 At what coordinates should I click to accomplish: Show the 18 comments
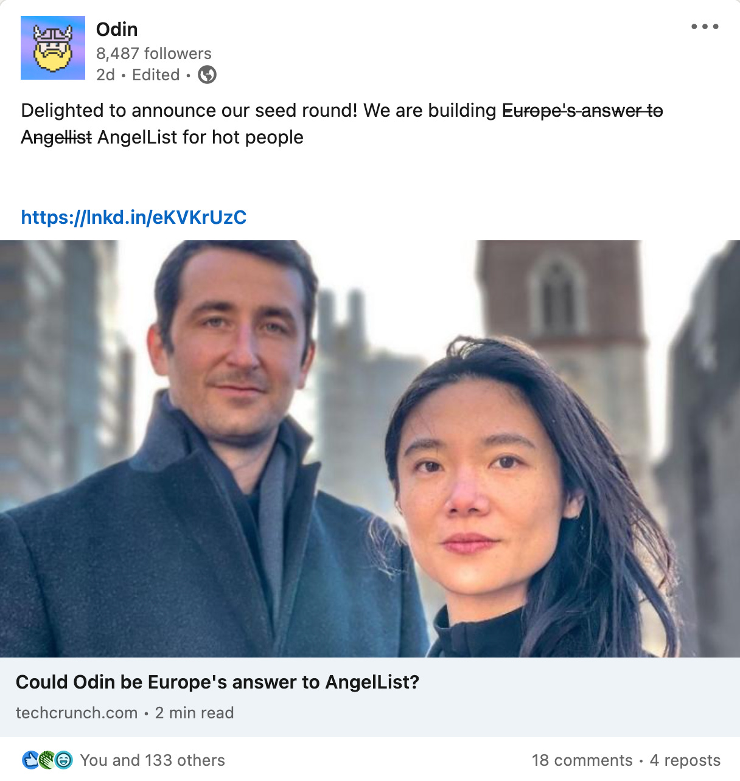pos(582,760)
